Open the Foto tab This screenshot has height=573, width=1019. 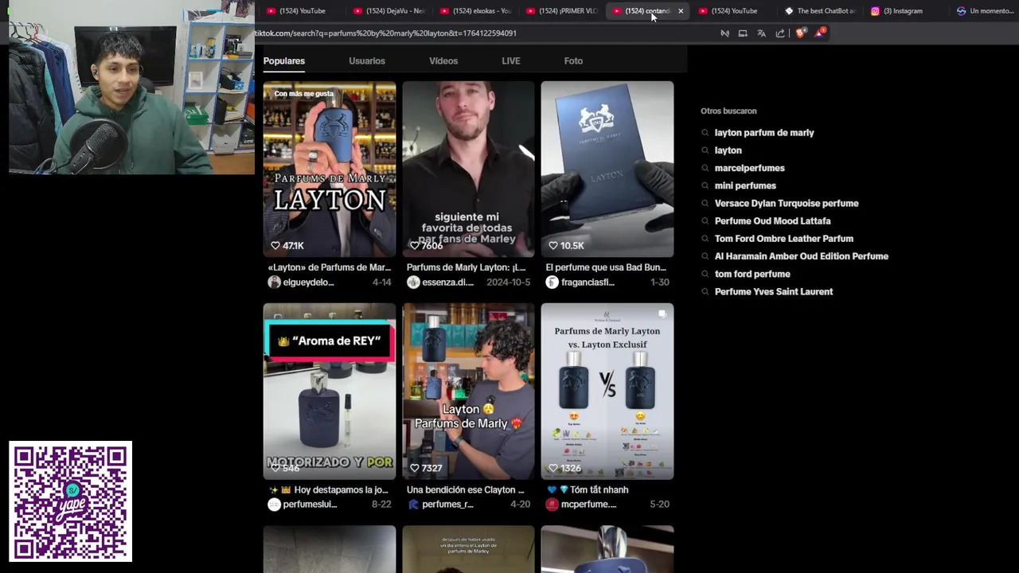(x=573, y=61)
